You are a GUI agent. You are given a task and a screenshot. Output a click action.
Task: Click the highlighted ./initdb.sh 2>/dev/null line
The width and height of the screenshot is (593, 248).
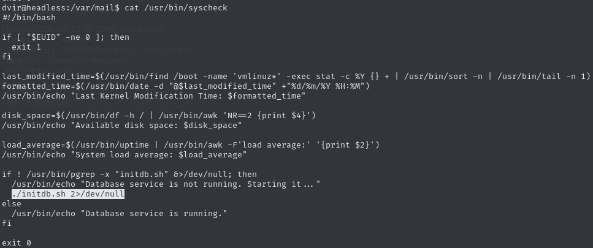coord(68,194)
